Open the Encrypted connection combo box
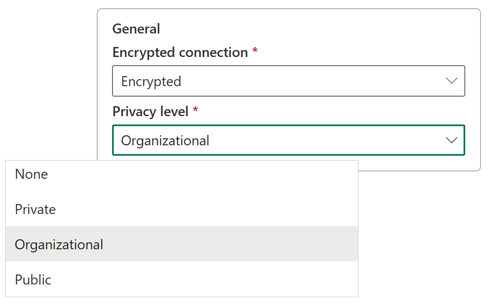The width and height of the screenshot is (491, 308). (289, 81)
